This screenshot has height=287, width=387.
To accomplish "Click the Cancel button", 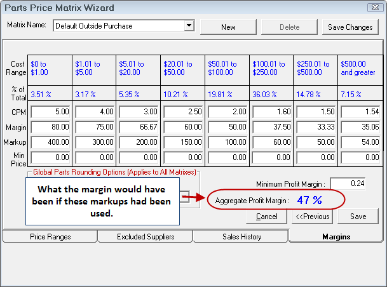I will click(x=266, y=217).
